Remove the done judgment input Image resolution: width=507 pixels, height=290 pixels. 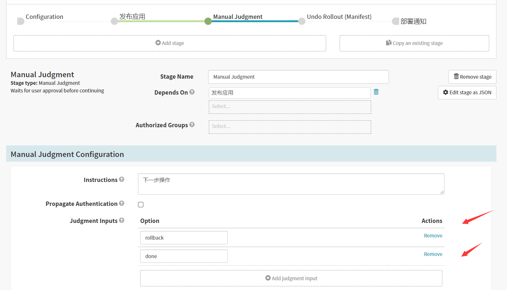click(433, 254)
